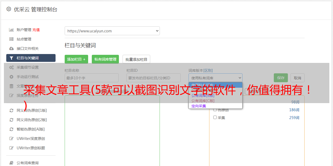Screen dimensions: 333x166
Task: Click the gears icon for 采集细节设置
Action: coord(11,67)
